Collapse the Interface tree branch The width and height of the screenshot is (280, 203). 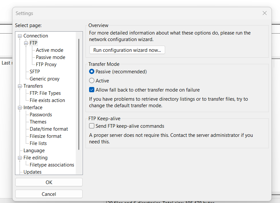[20, 107]
